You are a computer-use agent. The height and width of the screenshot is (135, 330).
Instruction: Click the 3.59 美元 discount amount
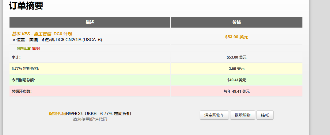[237, 69]
